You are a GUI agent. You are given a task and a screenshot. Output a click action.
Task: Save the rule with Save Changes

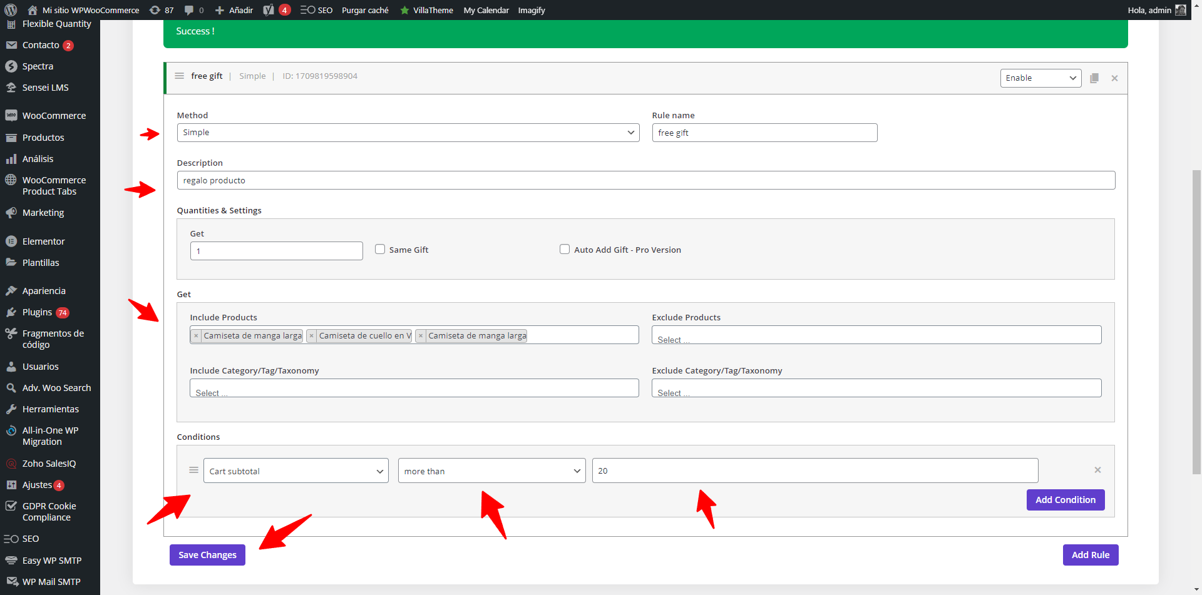click(207, 555)
